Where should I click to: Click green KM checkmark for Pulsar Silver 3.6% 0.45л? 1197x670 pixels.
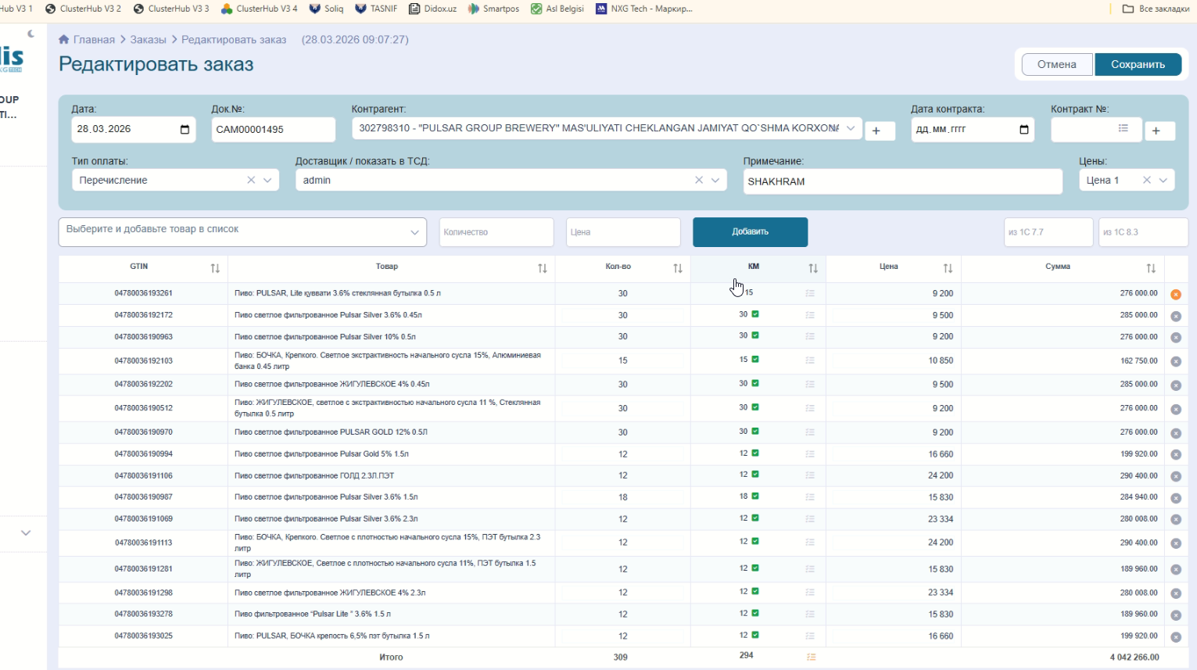755,314
